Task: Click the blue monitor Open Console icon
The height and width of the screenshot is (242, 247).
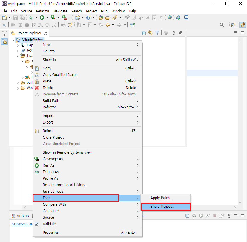Action: 186,17
